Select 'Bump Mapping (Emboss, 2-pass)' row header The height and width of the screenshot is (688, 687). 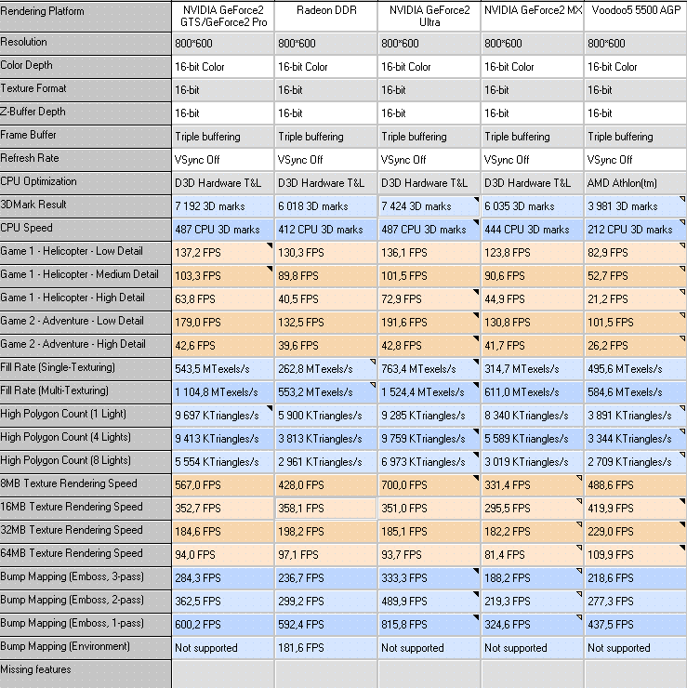(x=86, y=602)
